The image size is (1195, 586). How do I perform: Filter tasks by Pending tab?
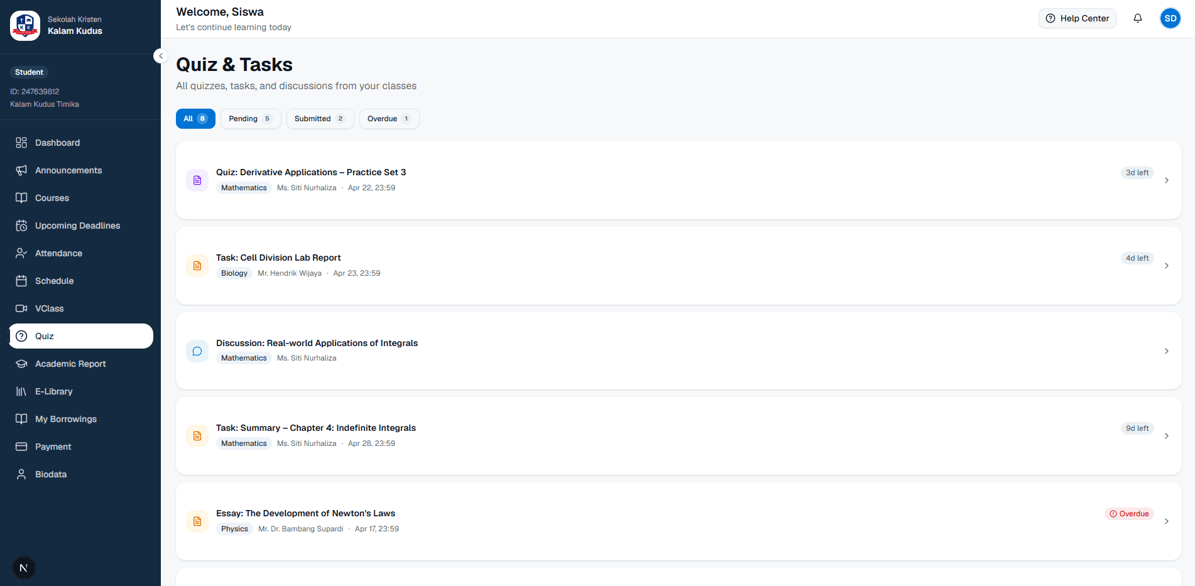250,119
